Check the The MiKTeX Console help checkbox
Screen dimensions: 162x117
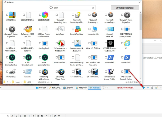point(122,71)
